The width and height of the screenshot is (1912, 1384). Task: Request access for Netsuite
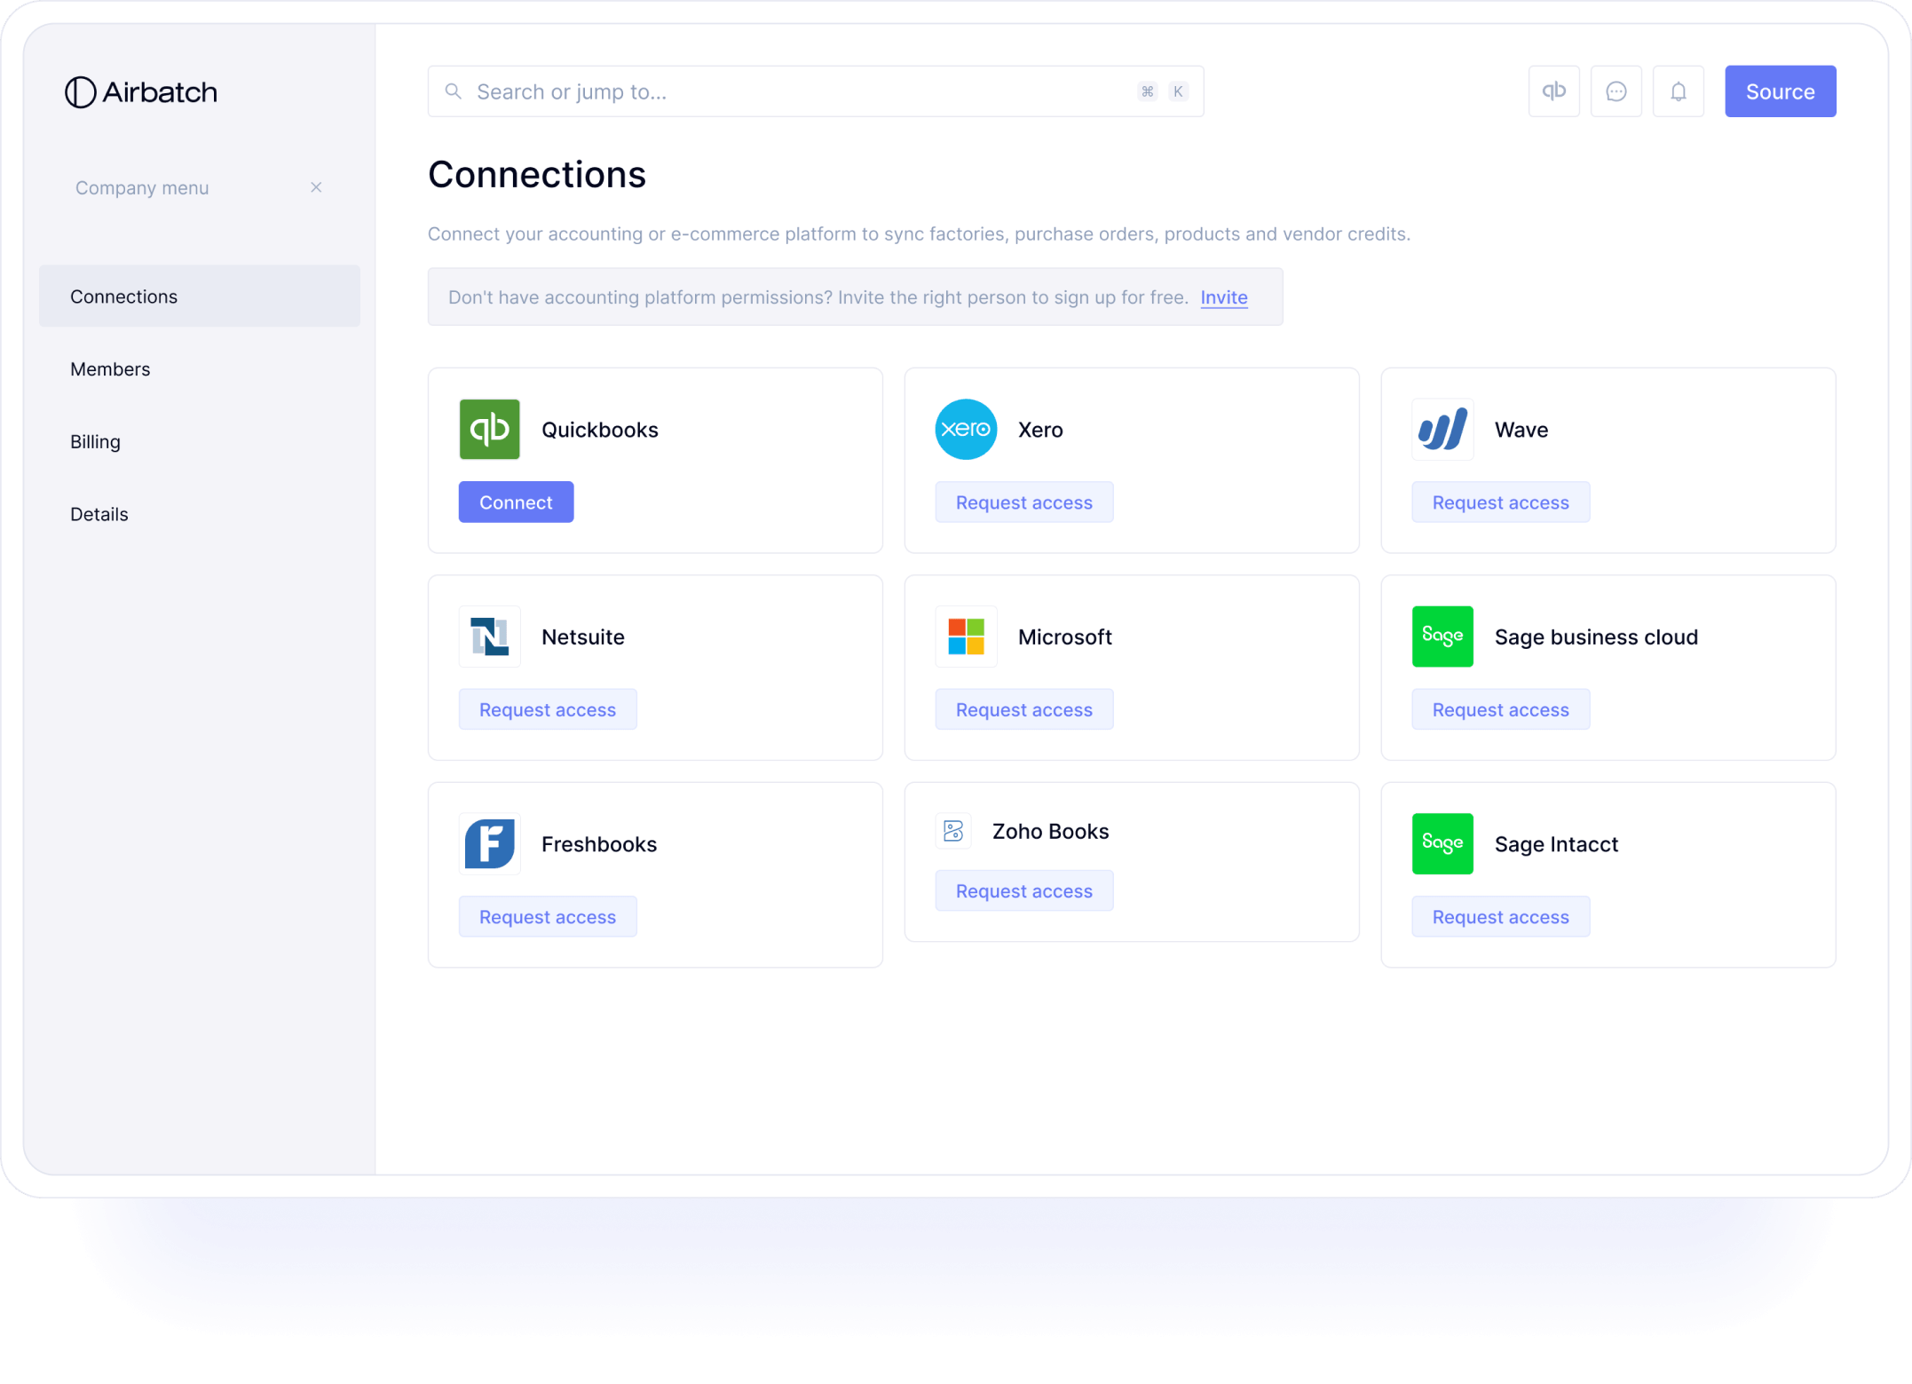547,709
